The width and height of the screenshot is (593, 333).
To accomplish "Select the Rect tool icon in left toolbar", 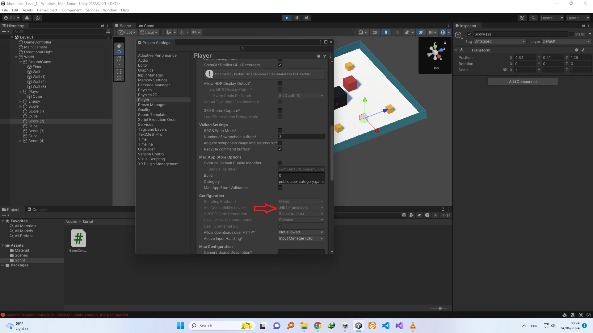I will pos(119,72).
